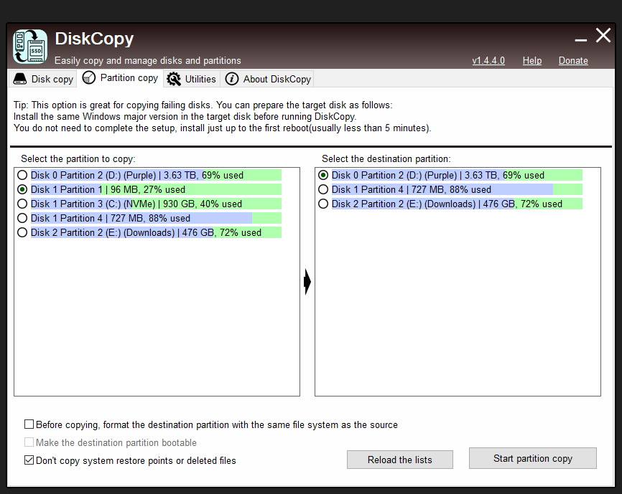
Task: Click the 'Tip: This option is great' text line
Action: [x=203, y=105]
